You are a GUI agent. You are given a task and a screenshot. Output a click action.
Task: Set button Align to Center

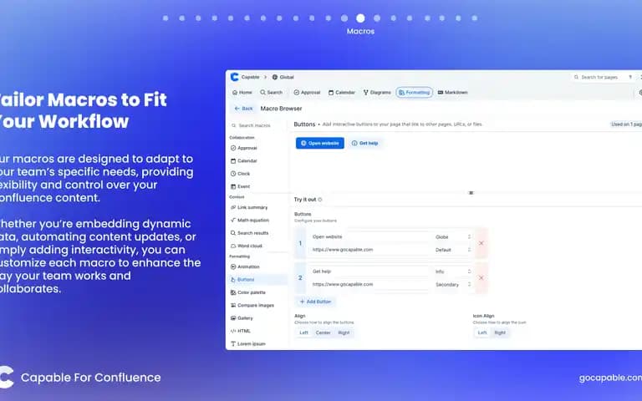tap(323, 332)
